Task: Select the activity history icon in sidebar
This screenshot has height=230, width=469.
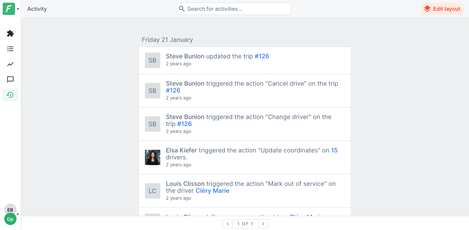Action: coord(10,95)
